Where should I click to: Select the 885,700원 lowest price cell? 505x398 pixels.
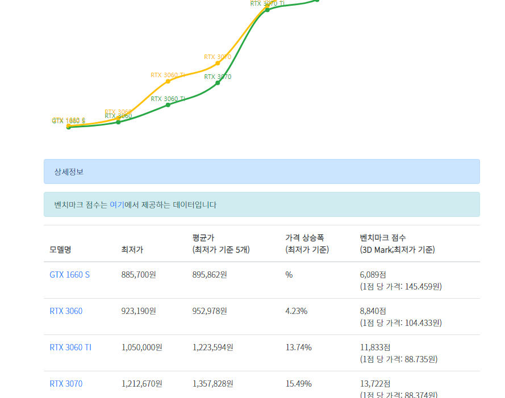(139, 275)
